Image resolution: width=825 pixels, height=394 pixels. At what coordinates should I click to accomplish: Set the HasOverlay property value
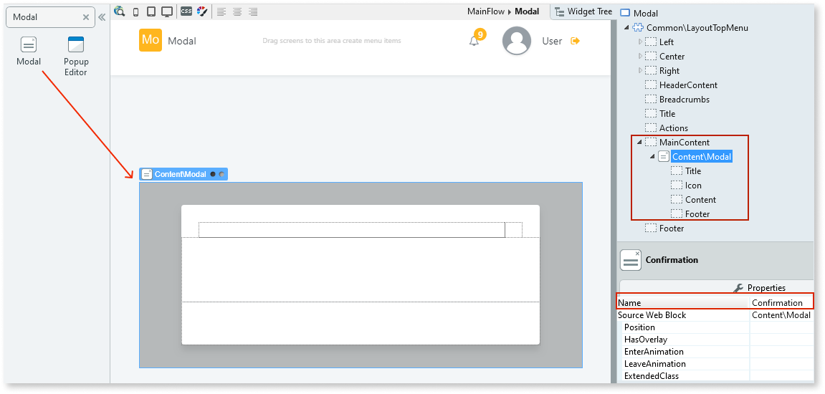point(781,340)
